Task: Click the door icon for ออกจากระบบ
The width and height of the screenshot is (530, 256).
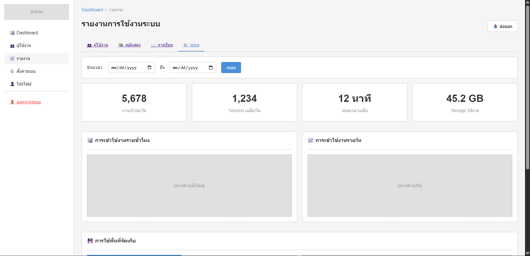Action: pos(12,102)
